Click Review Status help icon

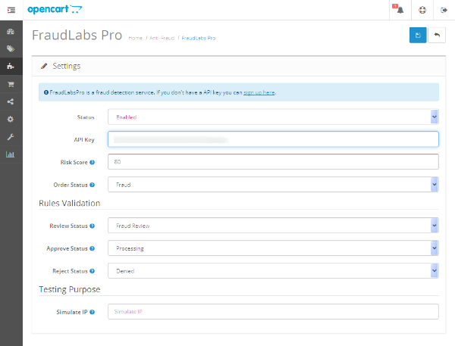[x=92, y=226]
